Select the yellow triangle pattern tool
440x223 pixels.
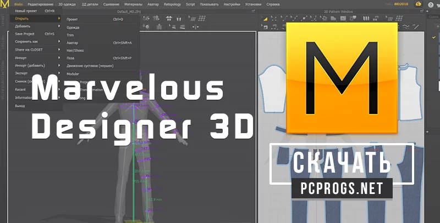pos(265,19)
